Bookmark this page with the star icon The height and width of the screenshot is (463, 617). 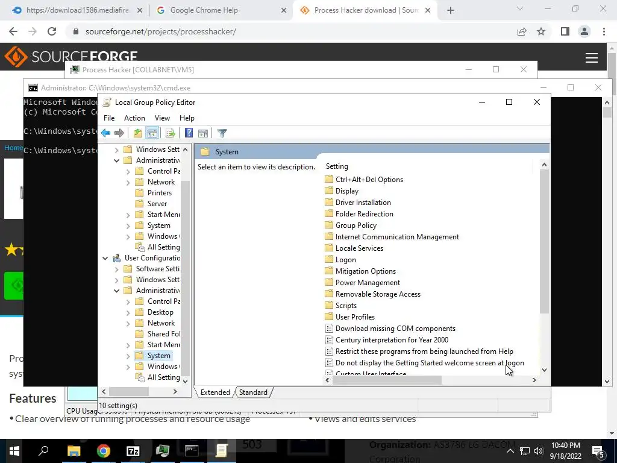tap(542, 31)
